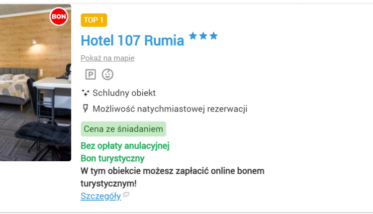Select the Cena ze śniadaniem green tag

coord(123,129)
